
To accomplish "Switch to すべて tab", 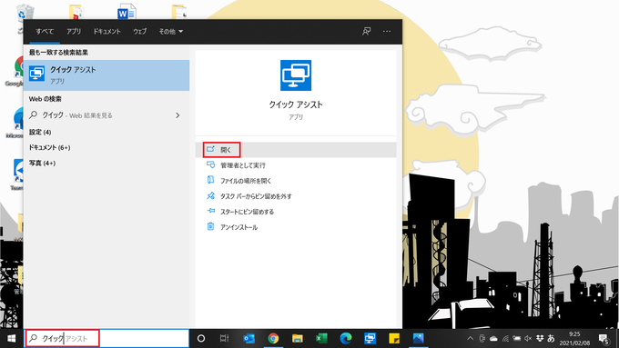I will pyautogui.click(x=45, y=32).
